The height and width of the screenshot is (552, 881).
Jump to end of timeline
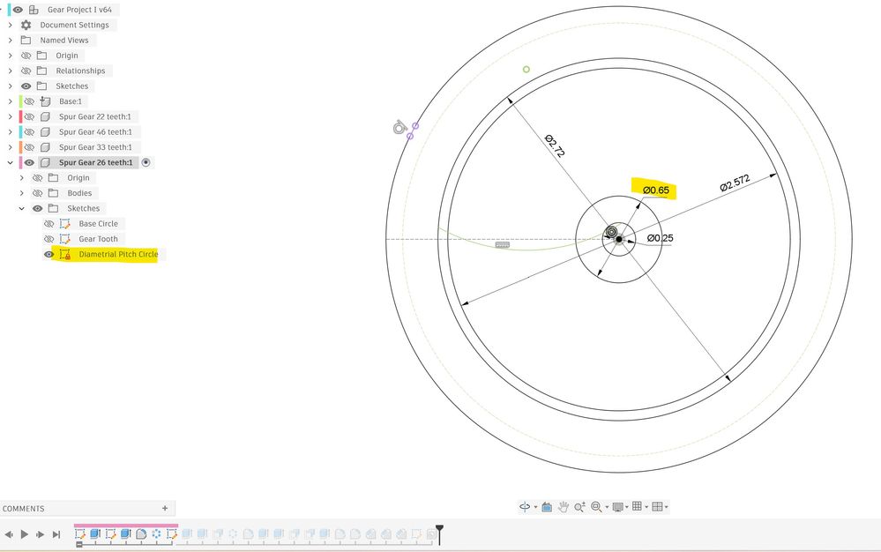pos(56,534)
